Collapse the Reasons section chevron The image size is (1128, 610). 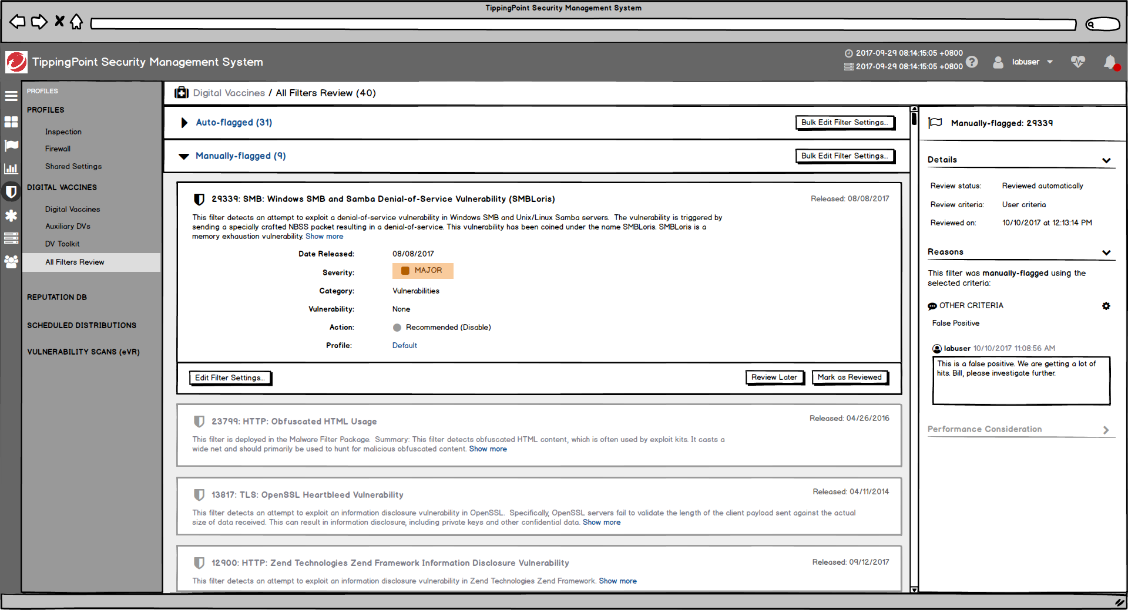[1107, 252]
